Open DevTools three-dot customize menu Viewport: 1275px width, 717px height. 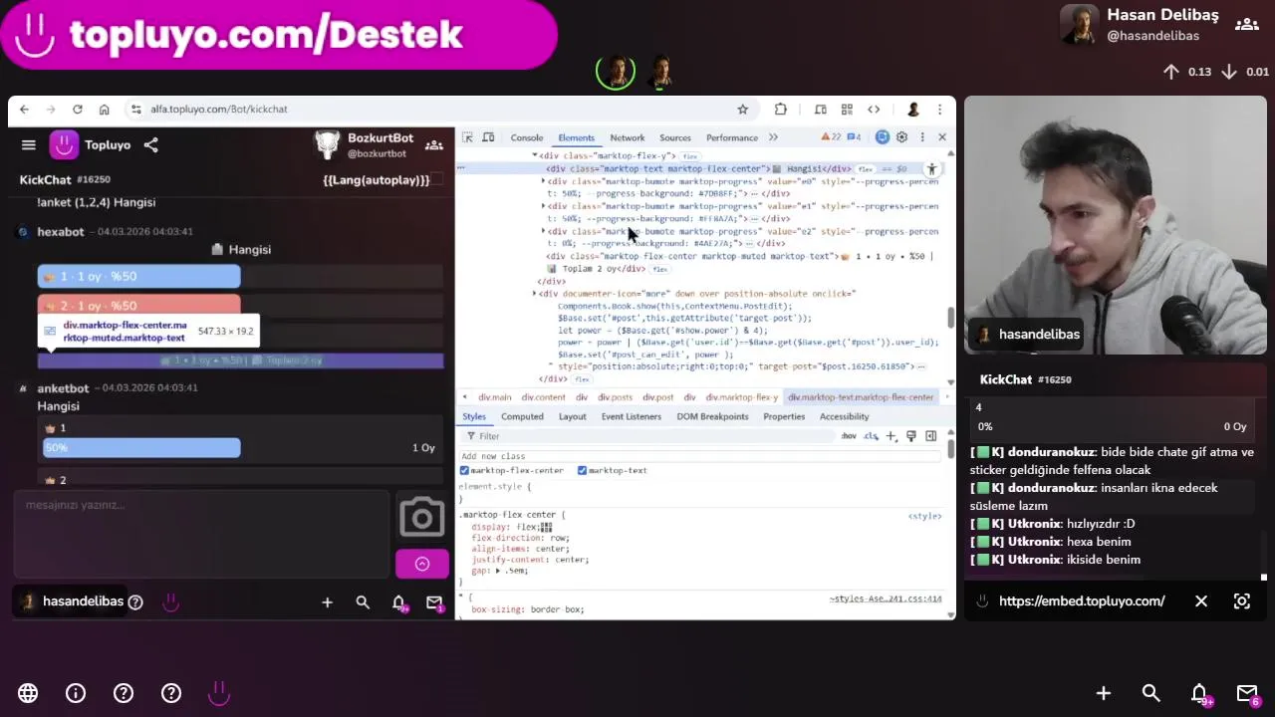point(922,137)
